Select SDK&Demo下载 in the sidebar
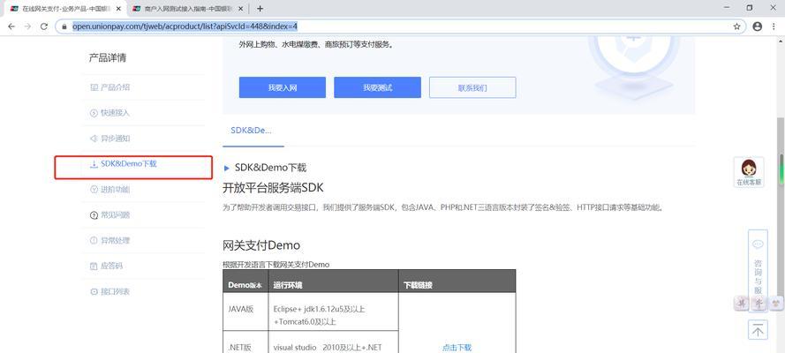Screen dimensions: 785x353 coord(123,163)
